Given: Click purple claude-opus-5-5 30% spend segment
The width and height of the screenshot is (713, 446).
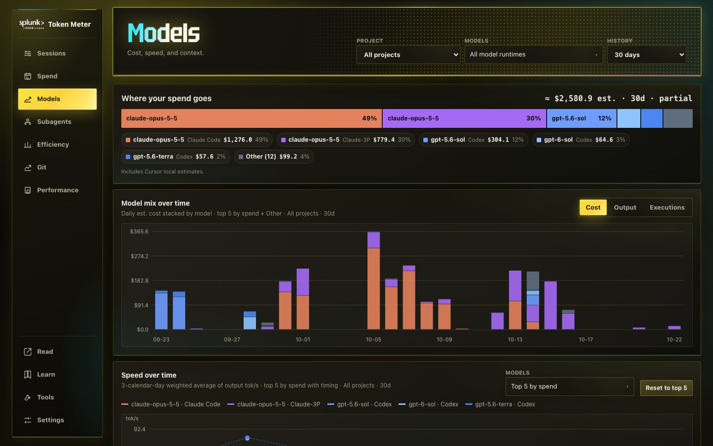Looking at the screenshot, I should 464,118.
